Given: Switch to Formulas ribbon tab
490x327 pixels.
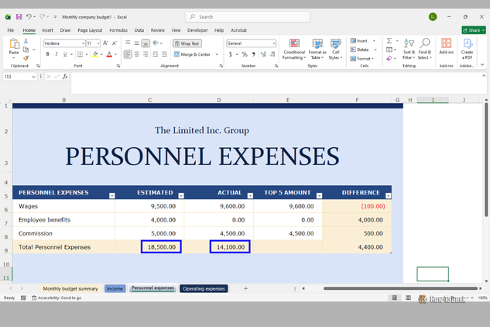Looking at the screenshot, I should click(x=118, y=30).
